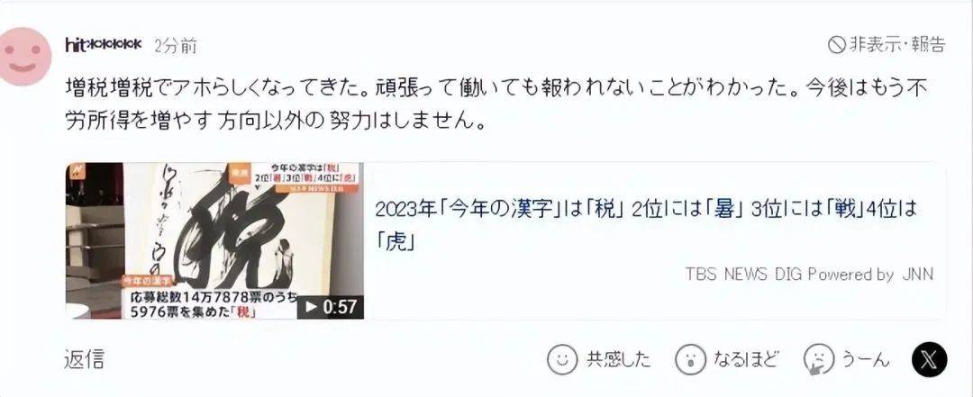Click the play triangle on the video

tap(310, 307)
